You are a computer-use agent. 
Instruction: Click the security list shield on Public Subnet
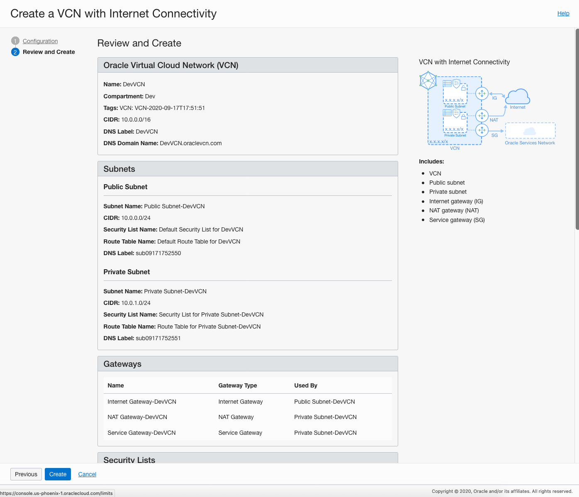[456, 83]
